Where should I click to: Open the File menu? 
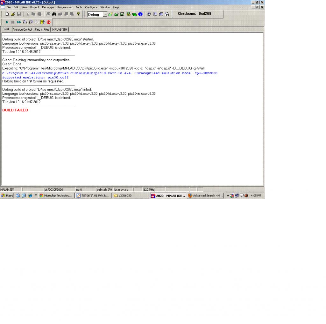(x=9, y=7)
